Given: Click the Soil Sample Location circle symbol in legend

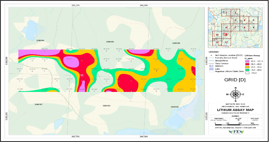Looking at the screenshot, I should tap(211, 56).
